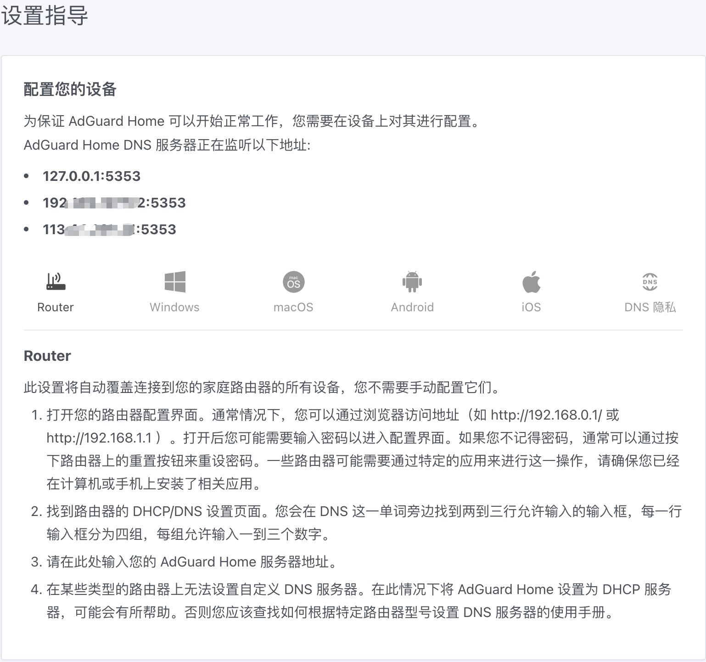The image size is (706, 662).
Task: Select the Apple iOS icon
Action: pos(531,281)
